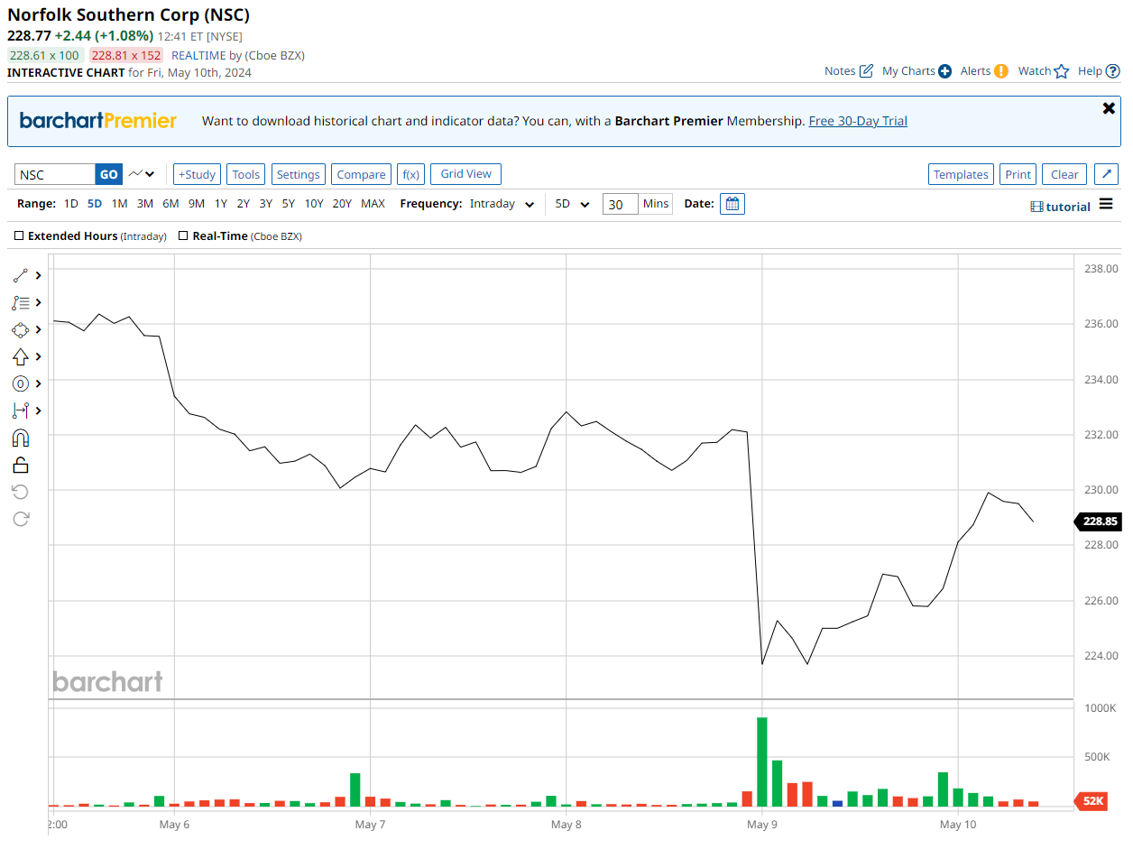Select the measurement range tool icon

click(21, 411)
